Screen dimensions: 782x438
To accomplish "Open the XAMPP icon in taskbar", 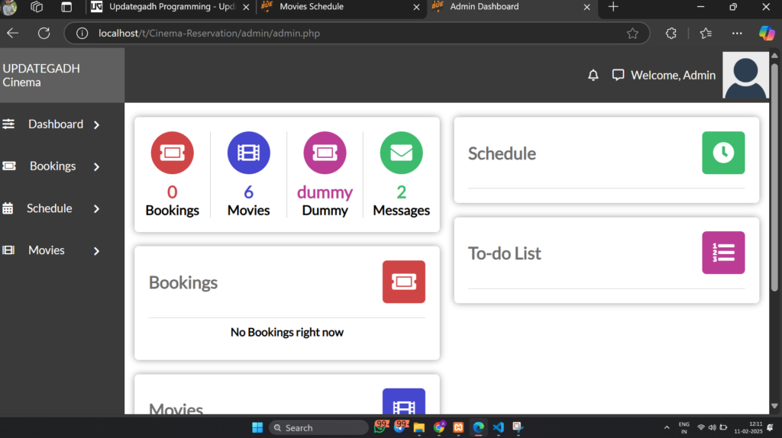I will click(458, 427).
